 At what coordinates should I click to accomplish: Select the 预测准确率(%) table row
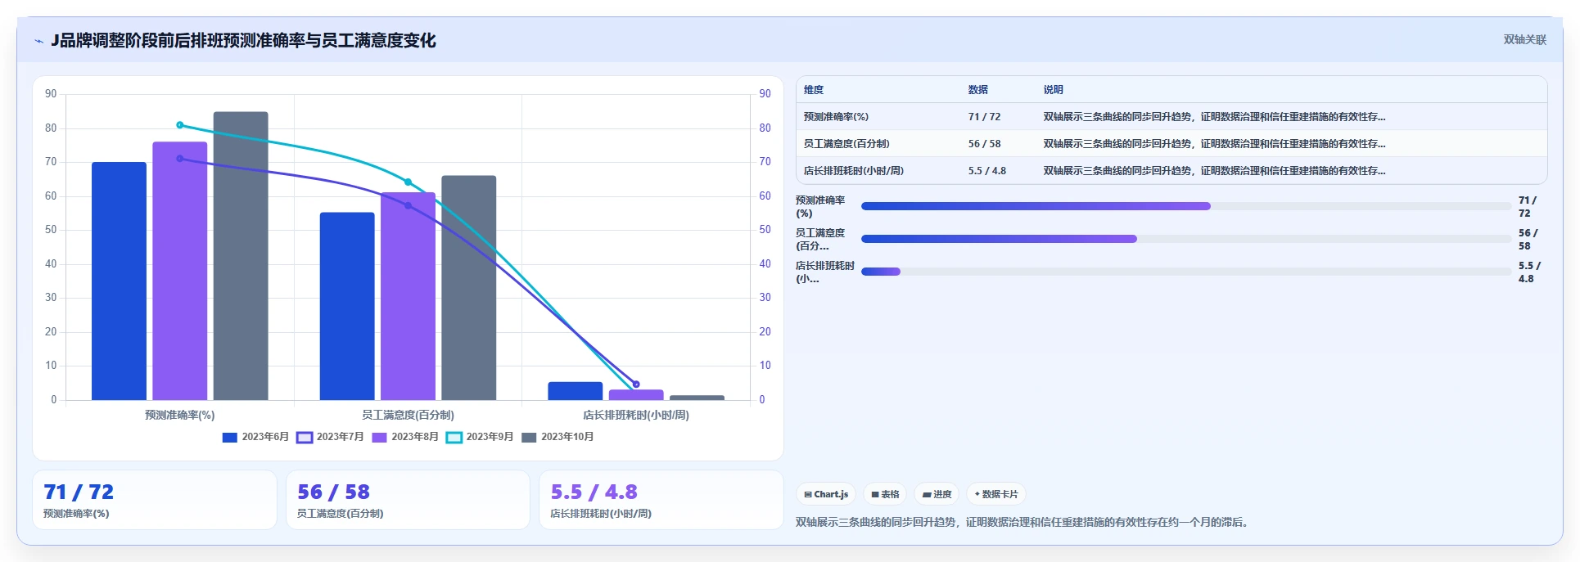1171,117
